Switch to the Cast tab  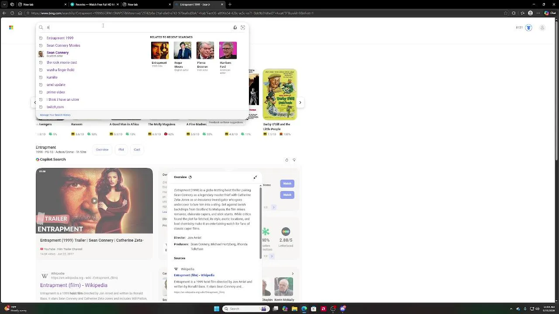click(x=137, y=150)
